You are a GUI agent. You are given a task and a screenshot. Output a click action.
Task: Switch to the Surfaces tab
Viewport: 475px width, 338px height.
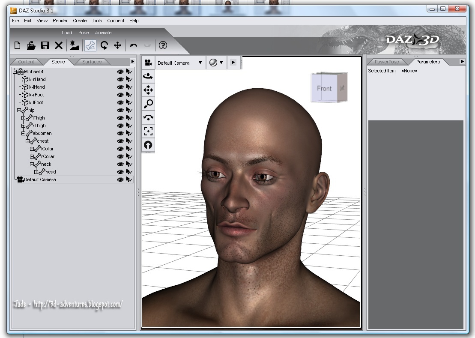click(92, 62)
